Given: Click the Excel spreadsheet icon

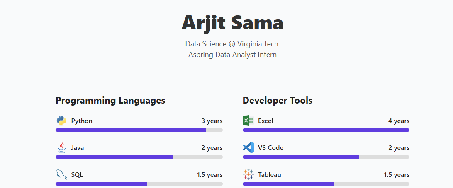Looking at the screenshot, I should click(248, 121).
